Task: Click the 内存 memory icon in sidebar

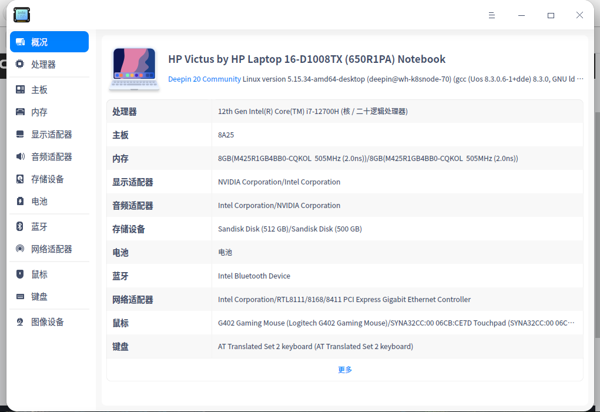Action: (x=20, y=112)
